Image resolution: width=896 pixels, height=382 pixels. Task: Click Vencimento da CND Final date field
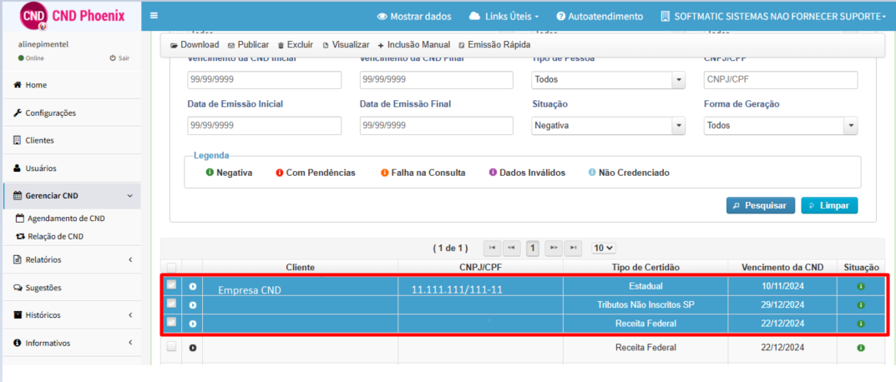click(x=437, y=80)
